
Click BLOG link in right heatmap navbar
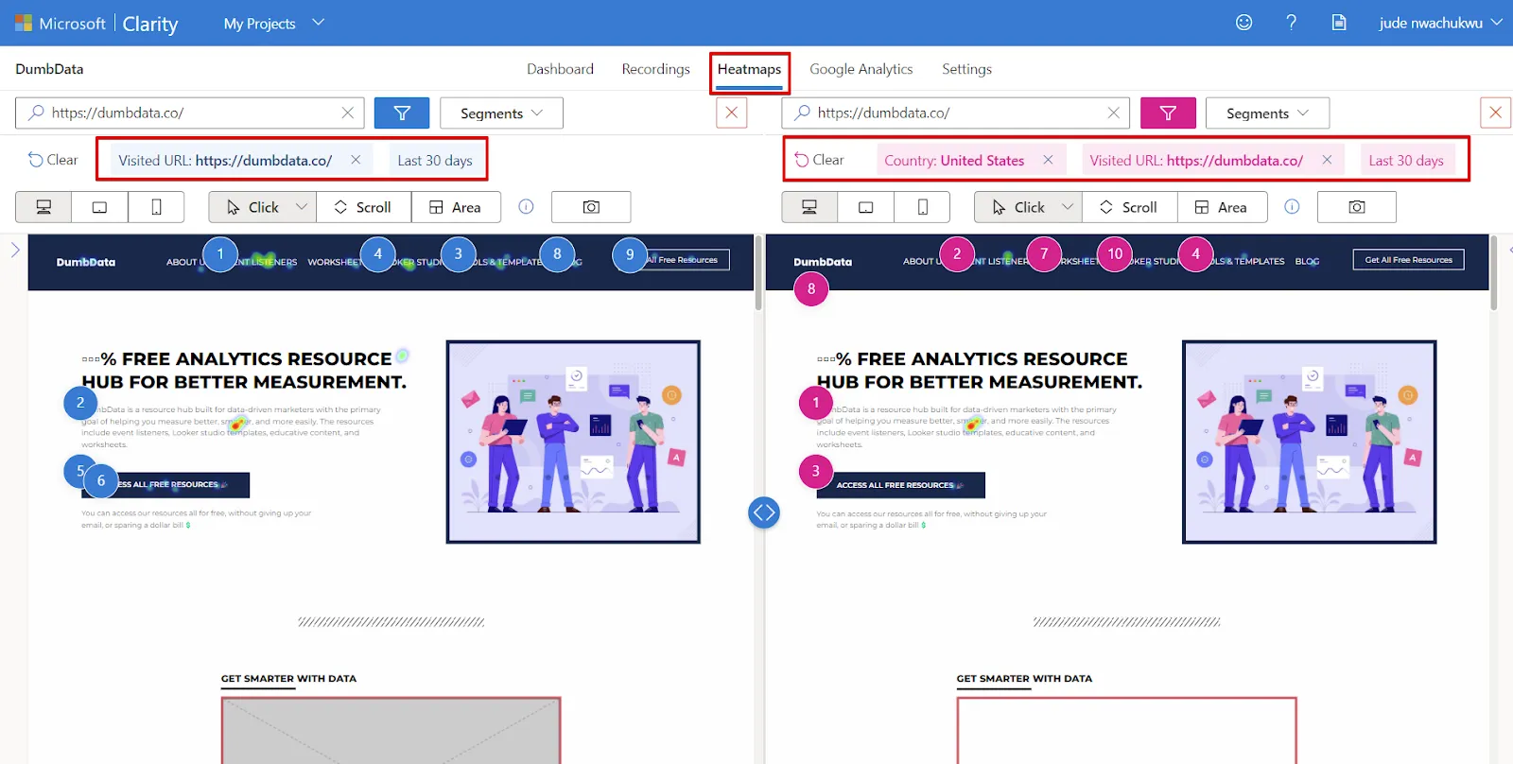click(x=1307, y=261)
